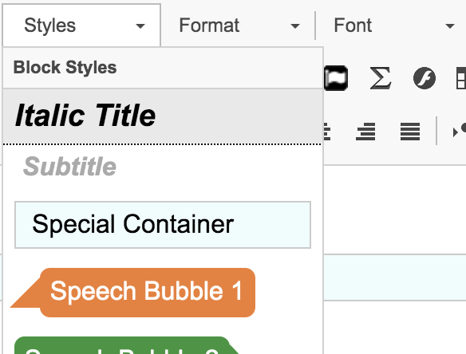Apply the green Speech Bubble 2 style

[126, 345]
